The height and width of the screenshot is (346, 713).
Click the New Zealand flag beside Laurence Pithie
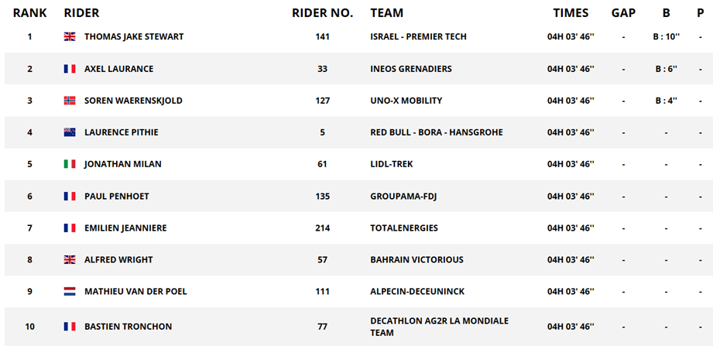point(70,132)
